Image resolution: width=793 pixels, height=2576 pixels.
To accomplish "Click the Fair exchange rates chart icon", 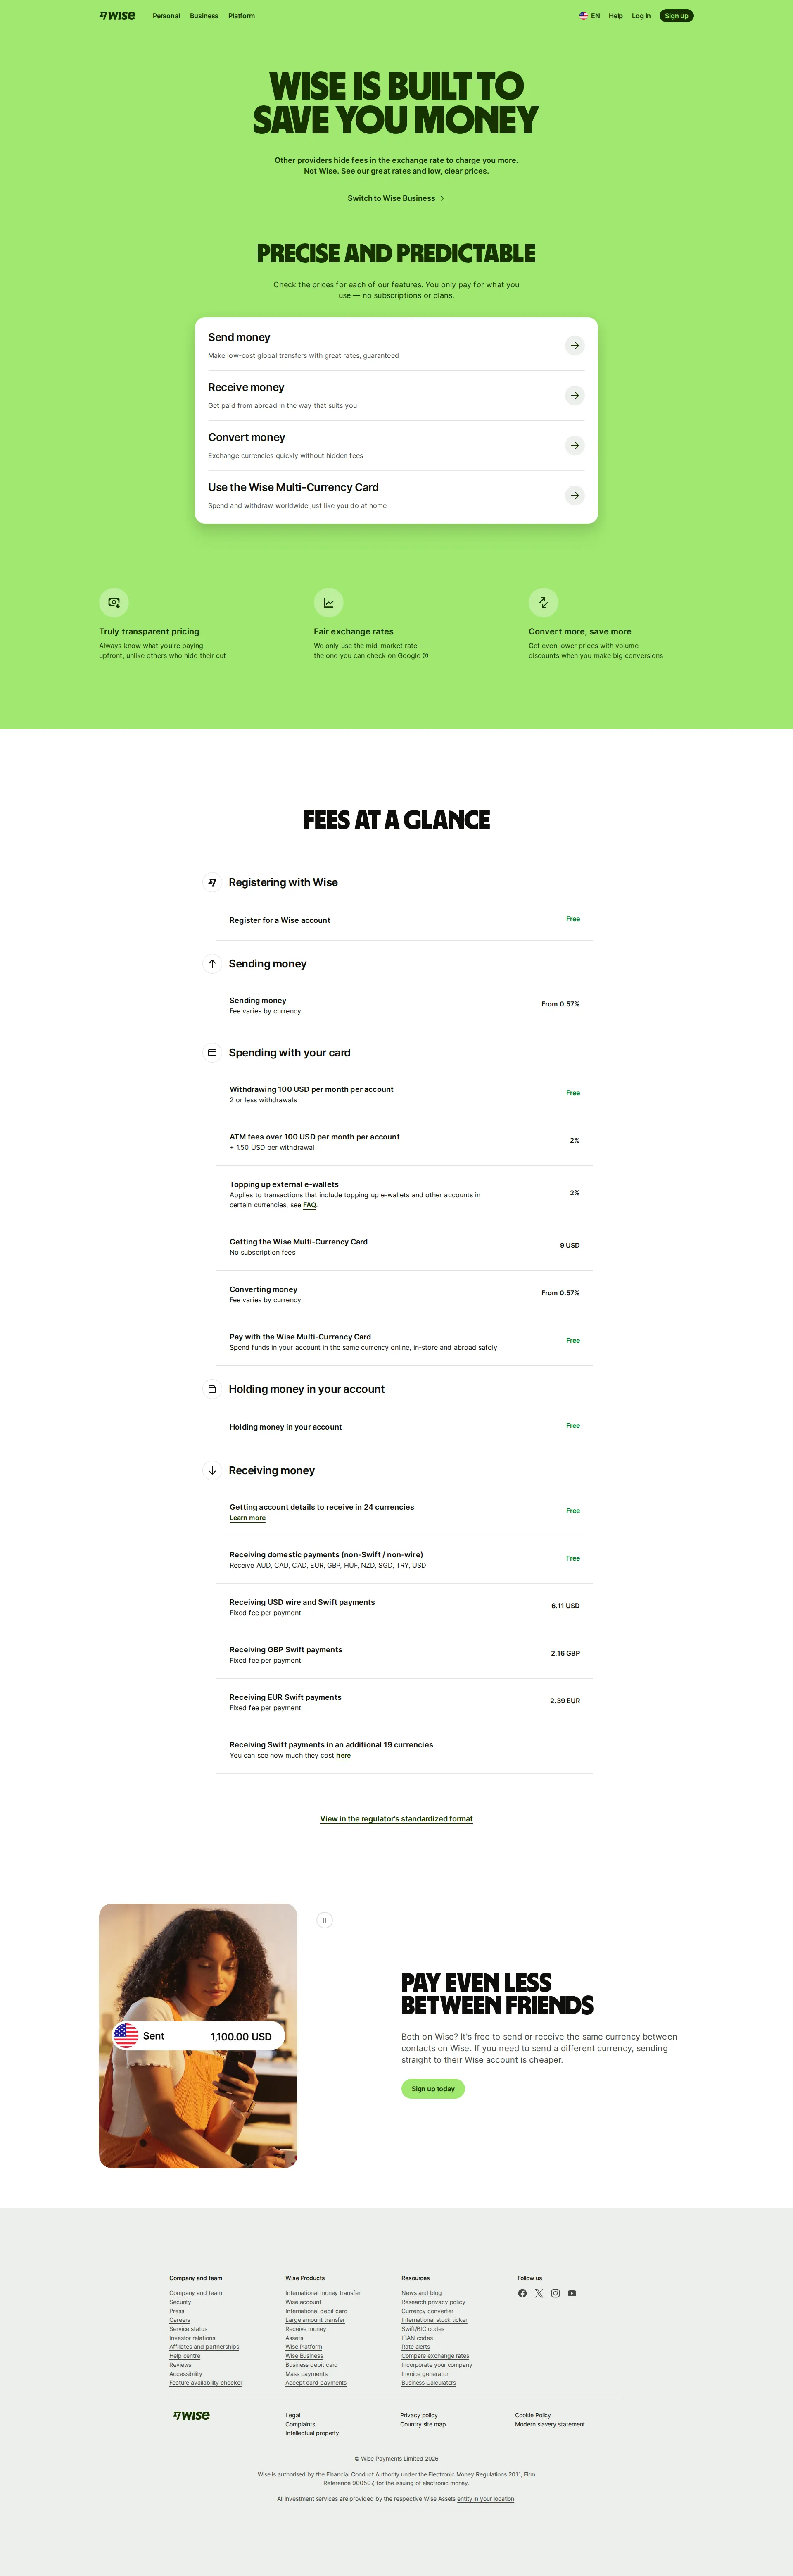I will point(330,602).
